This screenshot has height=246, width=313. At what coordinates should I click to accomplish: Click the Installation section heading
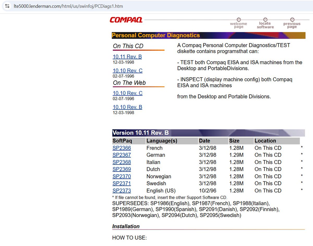[x=126, y=226]
